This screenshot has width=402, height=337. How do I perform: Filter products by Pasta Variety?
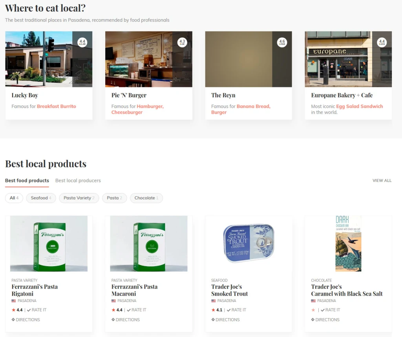coord(79,198)
